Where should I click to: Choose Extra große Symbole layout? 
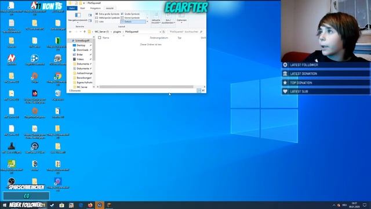(x=107, y=14)
